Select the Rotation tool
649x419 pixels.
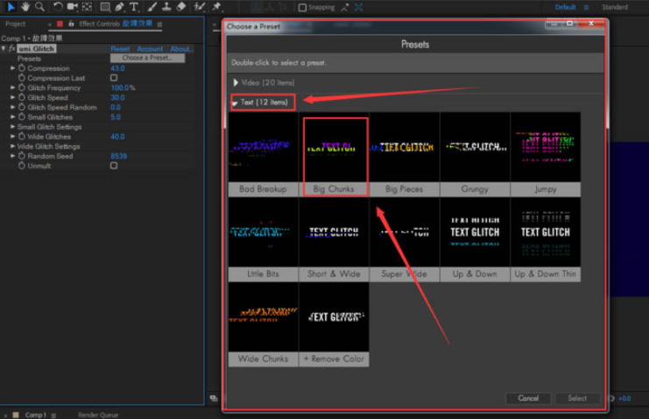[59, 7]
